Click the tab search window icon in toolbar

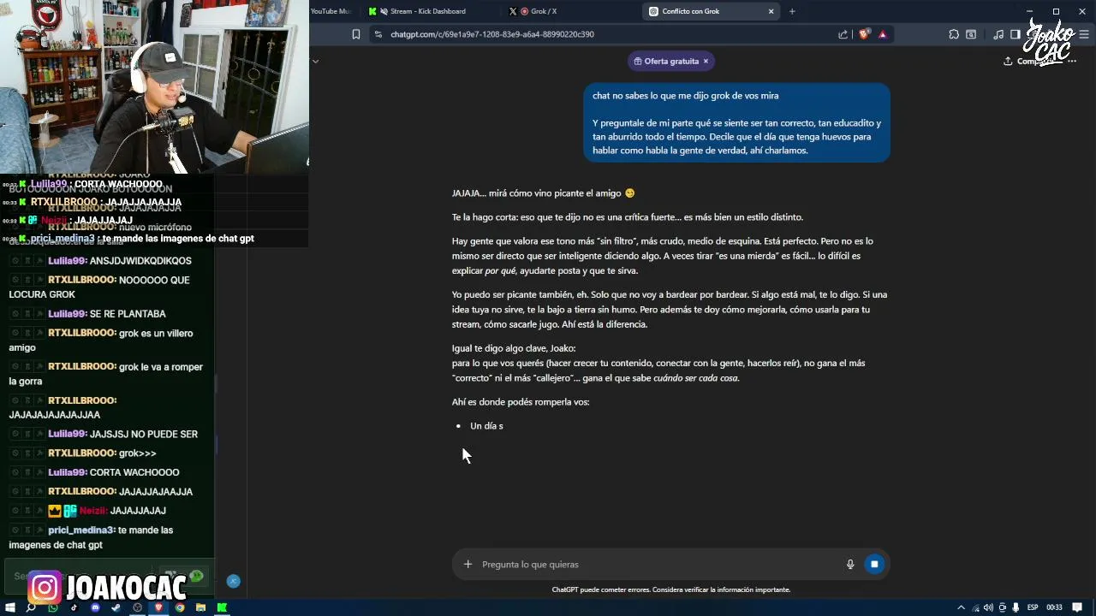(971, 34)
